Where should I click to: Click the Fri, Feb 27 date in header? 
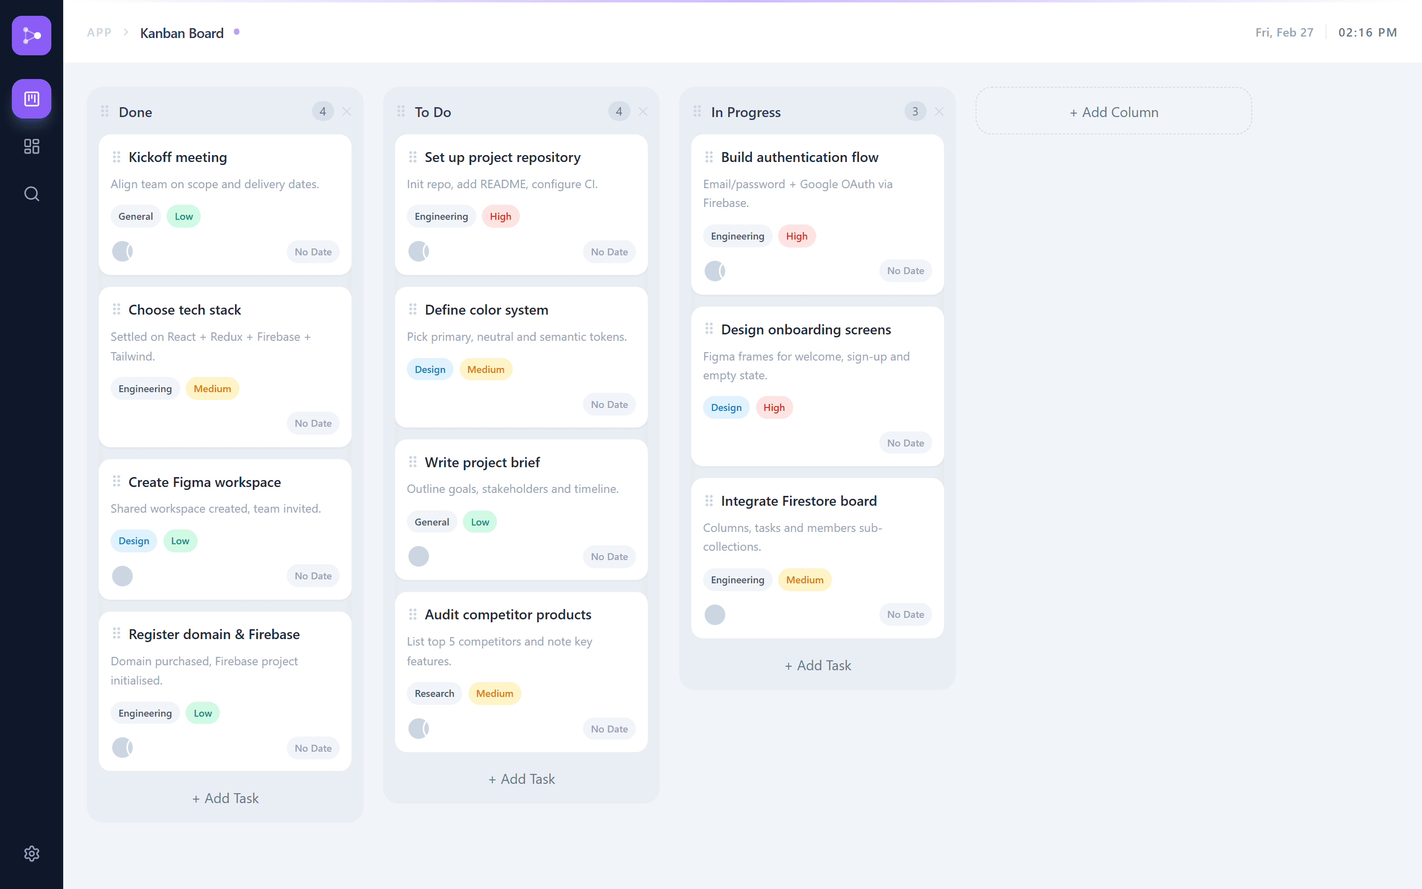tap(1284, 32)
